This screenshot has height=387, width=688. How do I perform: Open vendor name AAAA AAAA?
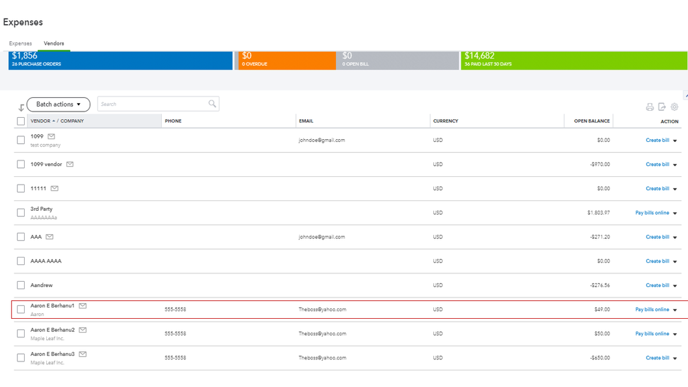click(45, 260)
